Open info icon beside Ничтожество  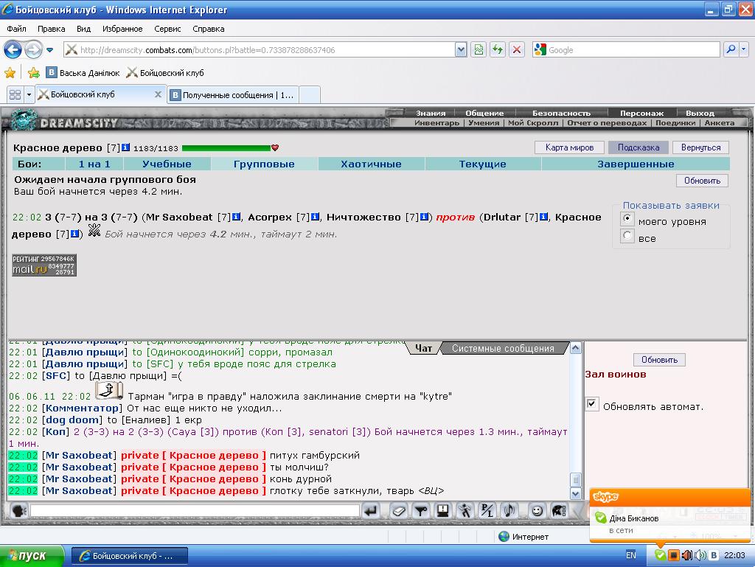tap(424, 217)
